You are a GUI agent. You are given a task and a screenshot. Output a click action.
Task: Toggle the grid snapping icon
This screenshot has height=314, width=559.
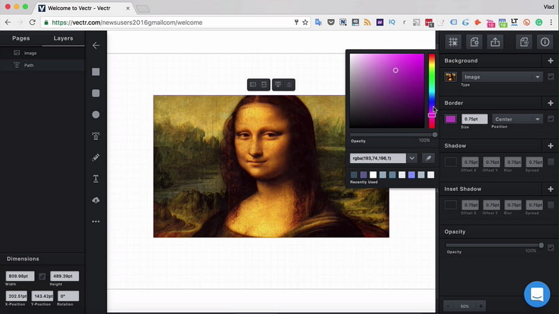[453, 42]
